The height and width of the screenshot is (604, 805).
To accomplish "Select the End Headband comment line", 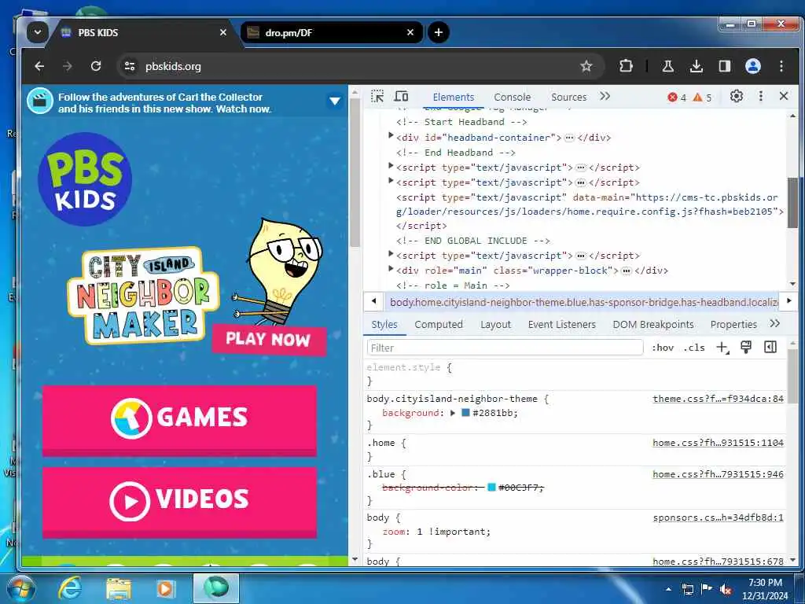I will click(456, 153).
